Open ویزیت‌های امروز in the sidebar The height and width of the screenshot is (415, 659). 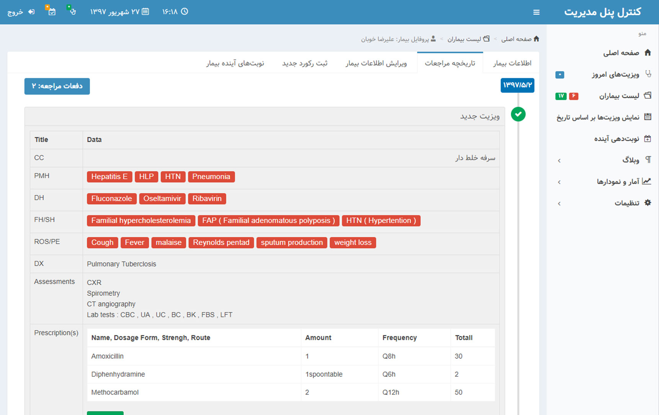(x=615, y=74)
